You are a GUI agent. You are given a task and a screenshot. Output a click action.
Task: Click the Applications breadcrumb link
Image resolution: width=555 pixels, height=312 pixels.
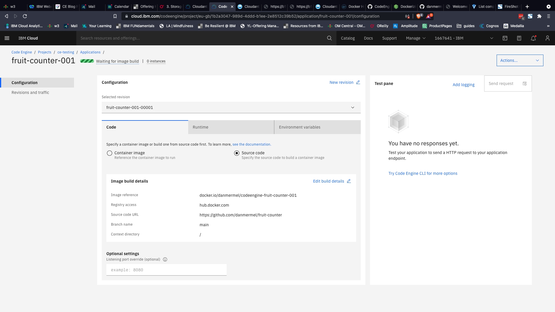(x=90, y=52)
